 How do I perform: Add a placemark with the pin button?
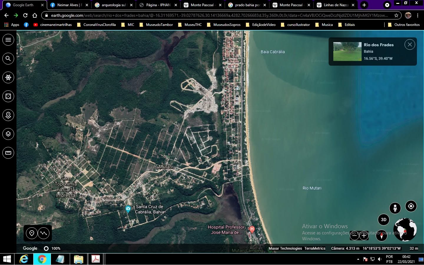[x=32, y=233]
